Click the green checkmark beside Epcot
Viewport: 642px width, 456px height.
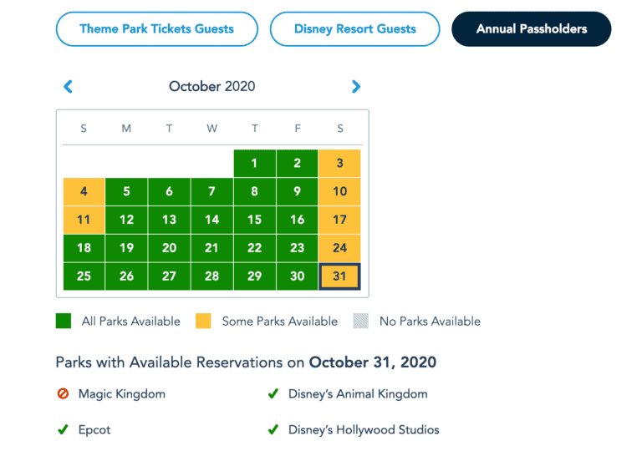(x=63, y=430)
